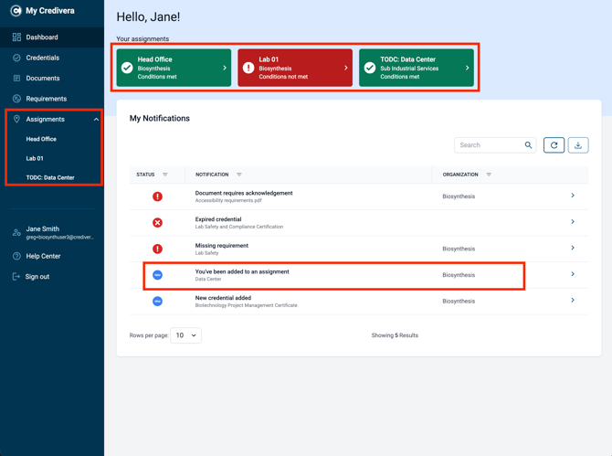This screenshot has width=612, height=456.
Task: Select TODC: Data Center in sidebar
Action: 50,177
